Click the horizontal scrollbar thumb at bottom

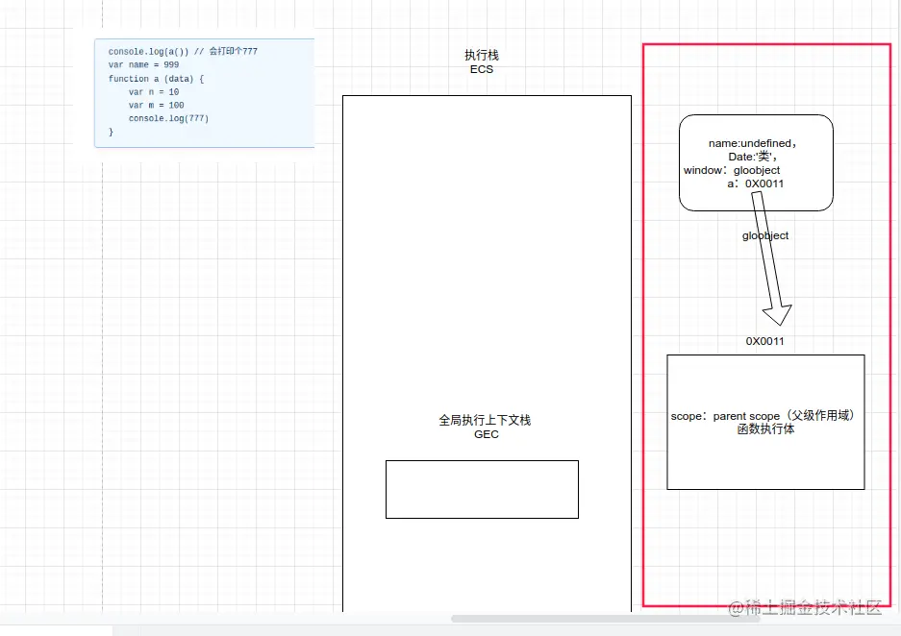pos(605,619)
